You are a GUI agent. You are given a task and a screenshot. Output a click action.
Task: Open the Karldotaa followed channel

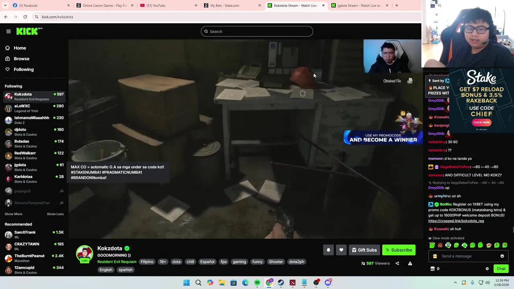tap(34, 179)
